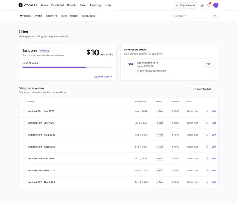Click the Paid status of Invoice #006
237x204 pixels.
point(160,170)
